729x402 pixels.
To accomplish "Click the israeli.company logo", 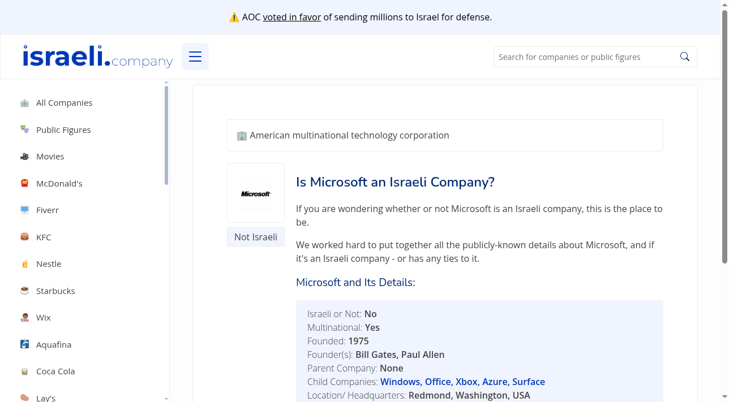I will pos(98,57).
